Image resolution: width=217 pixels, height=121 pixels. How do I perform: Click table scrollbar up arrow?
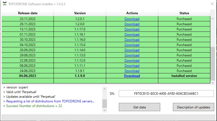tap(213, 19)
